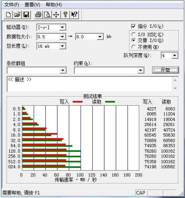Open the 队列深度 queue depth dropdown
The width and height of the screenshot is (185, 198).
tap(175, 56)
